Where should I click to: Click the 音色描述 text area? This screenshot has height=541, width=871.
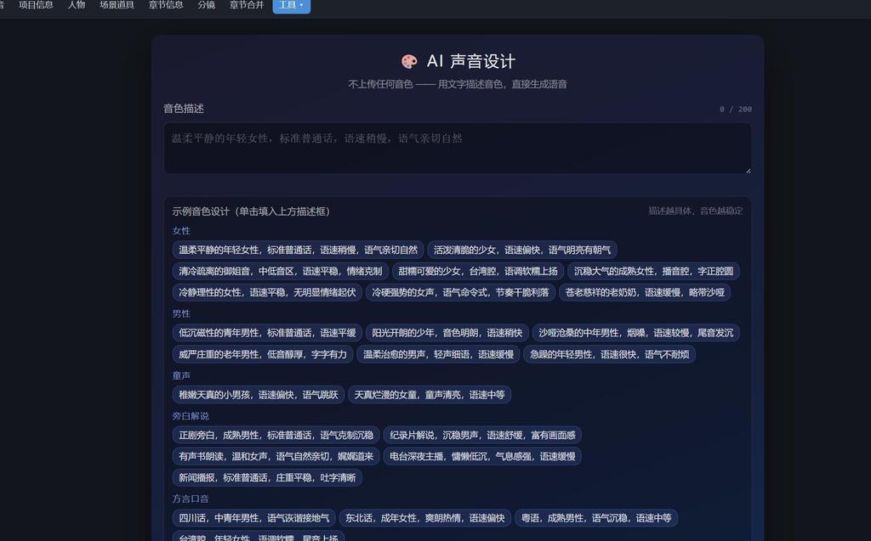point(458,148)
